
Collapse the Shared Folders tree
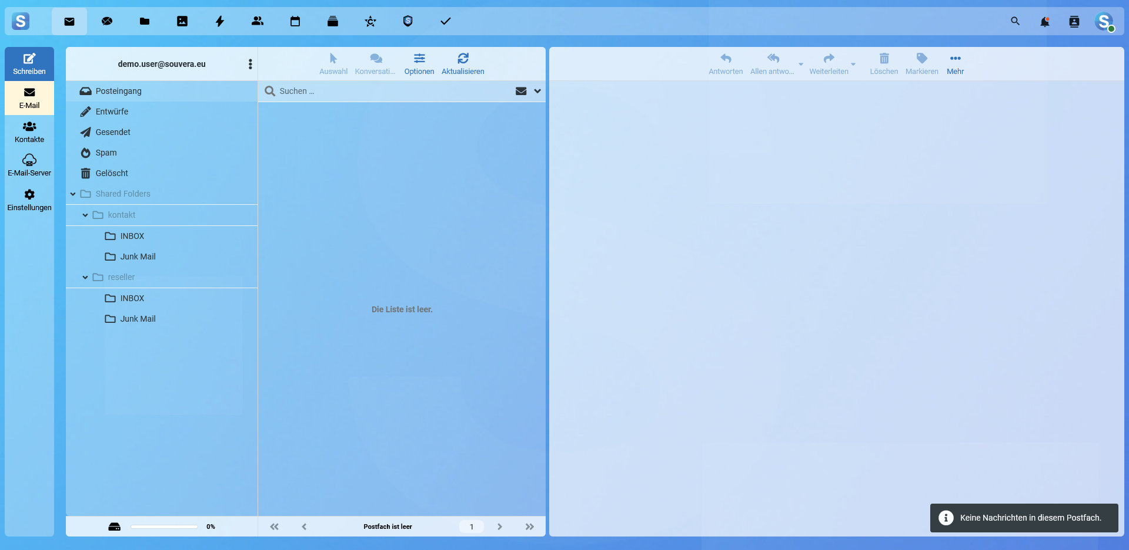[73, 194]
